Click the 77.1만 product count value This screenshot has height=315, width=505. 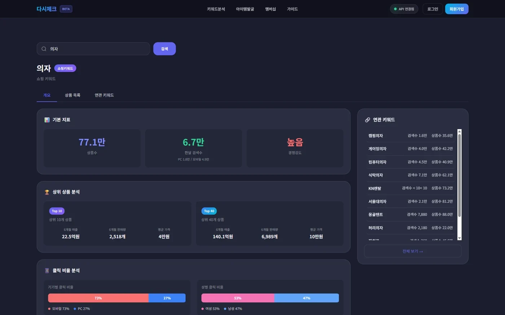92,142
